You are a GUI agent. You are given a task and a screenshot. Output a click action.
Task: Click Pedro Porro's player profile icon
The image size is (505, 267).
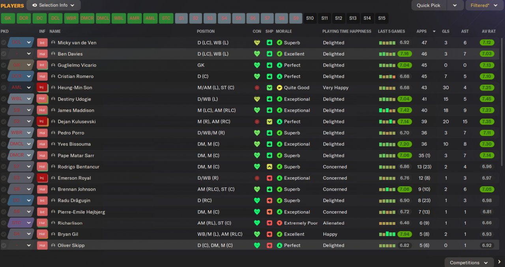point(53,133)
